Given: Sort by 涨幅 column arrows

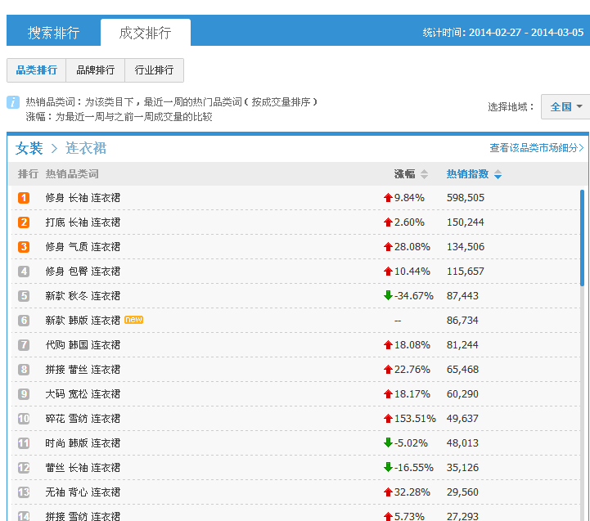Looking at the screenshot, I should (x=424, y=174).
